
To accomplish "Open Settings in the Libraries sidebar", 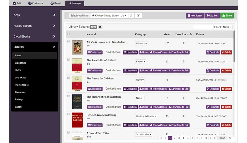I will [35, 99].
